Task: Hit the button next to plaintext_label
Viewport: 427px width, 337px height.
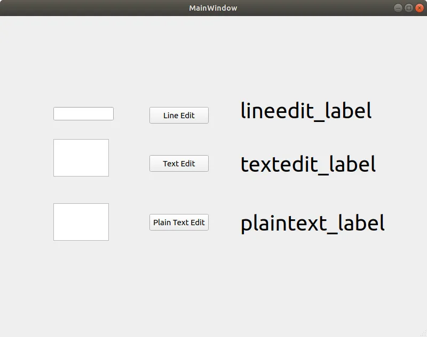Action: [179, 223]
